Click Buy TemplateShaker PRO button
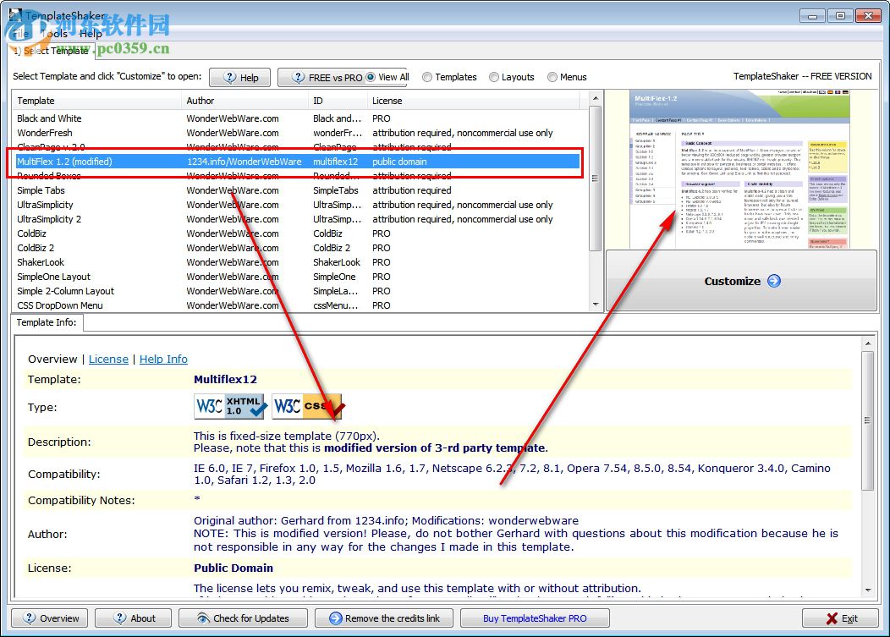The width and height of the screenshot is (890, 637). 535,618
